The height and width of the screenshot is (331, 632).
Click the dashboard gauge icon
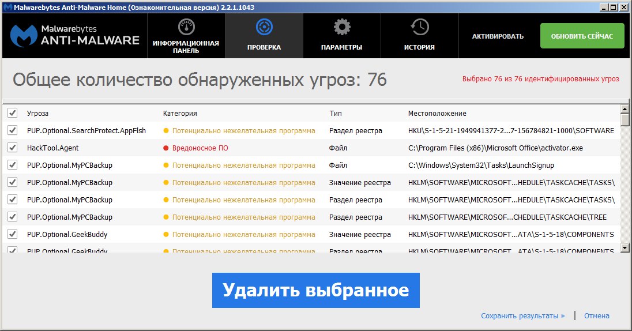point(186,27)
